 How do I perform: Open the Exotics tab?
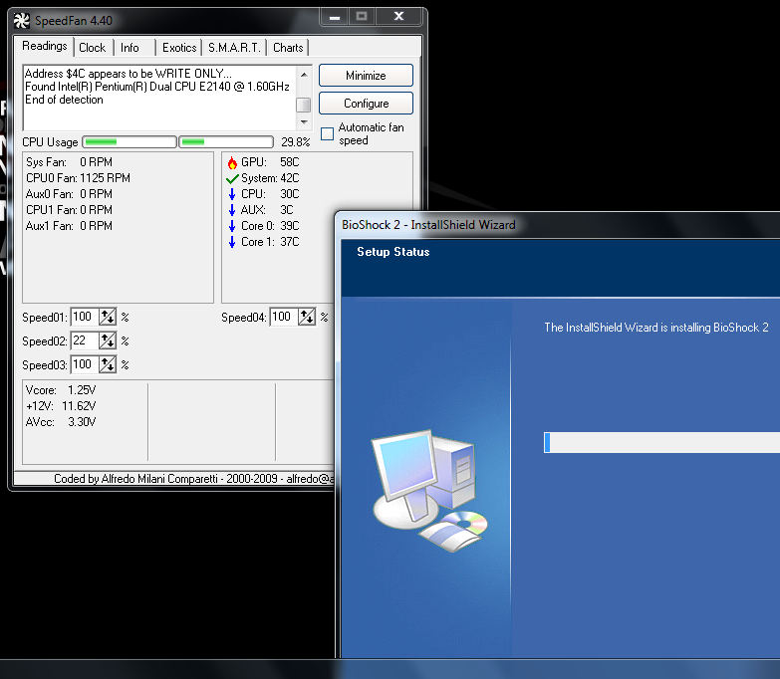pos(179,48)
